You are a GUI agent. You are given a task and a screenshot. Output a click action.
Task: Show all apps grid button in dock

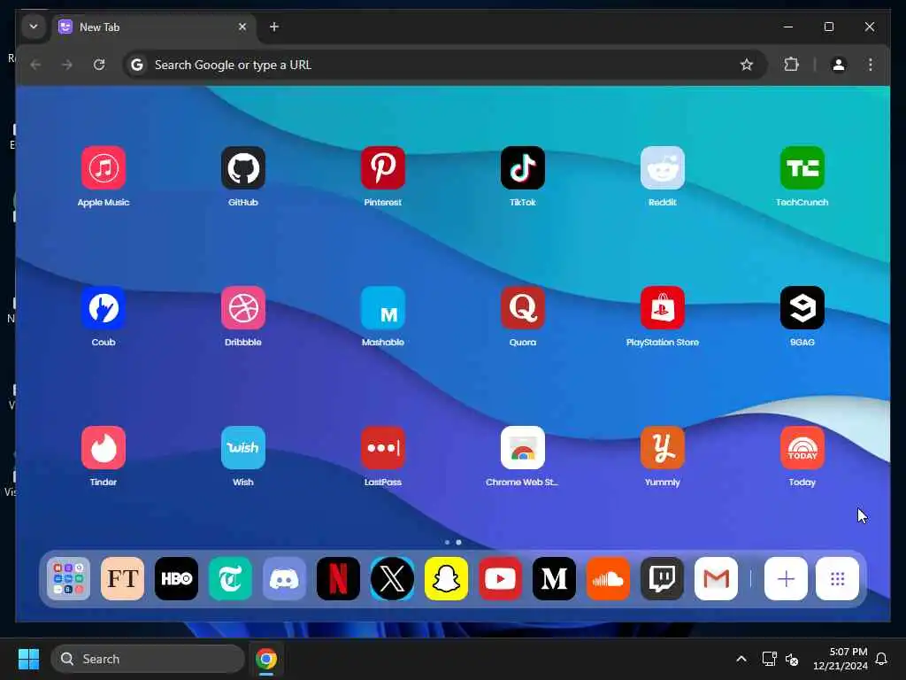(837, 579)
